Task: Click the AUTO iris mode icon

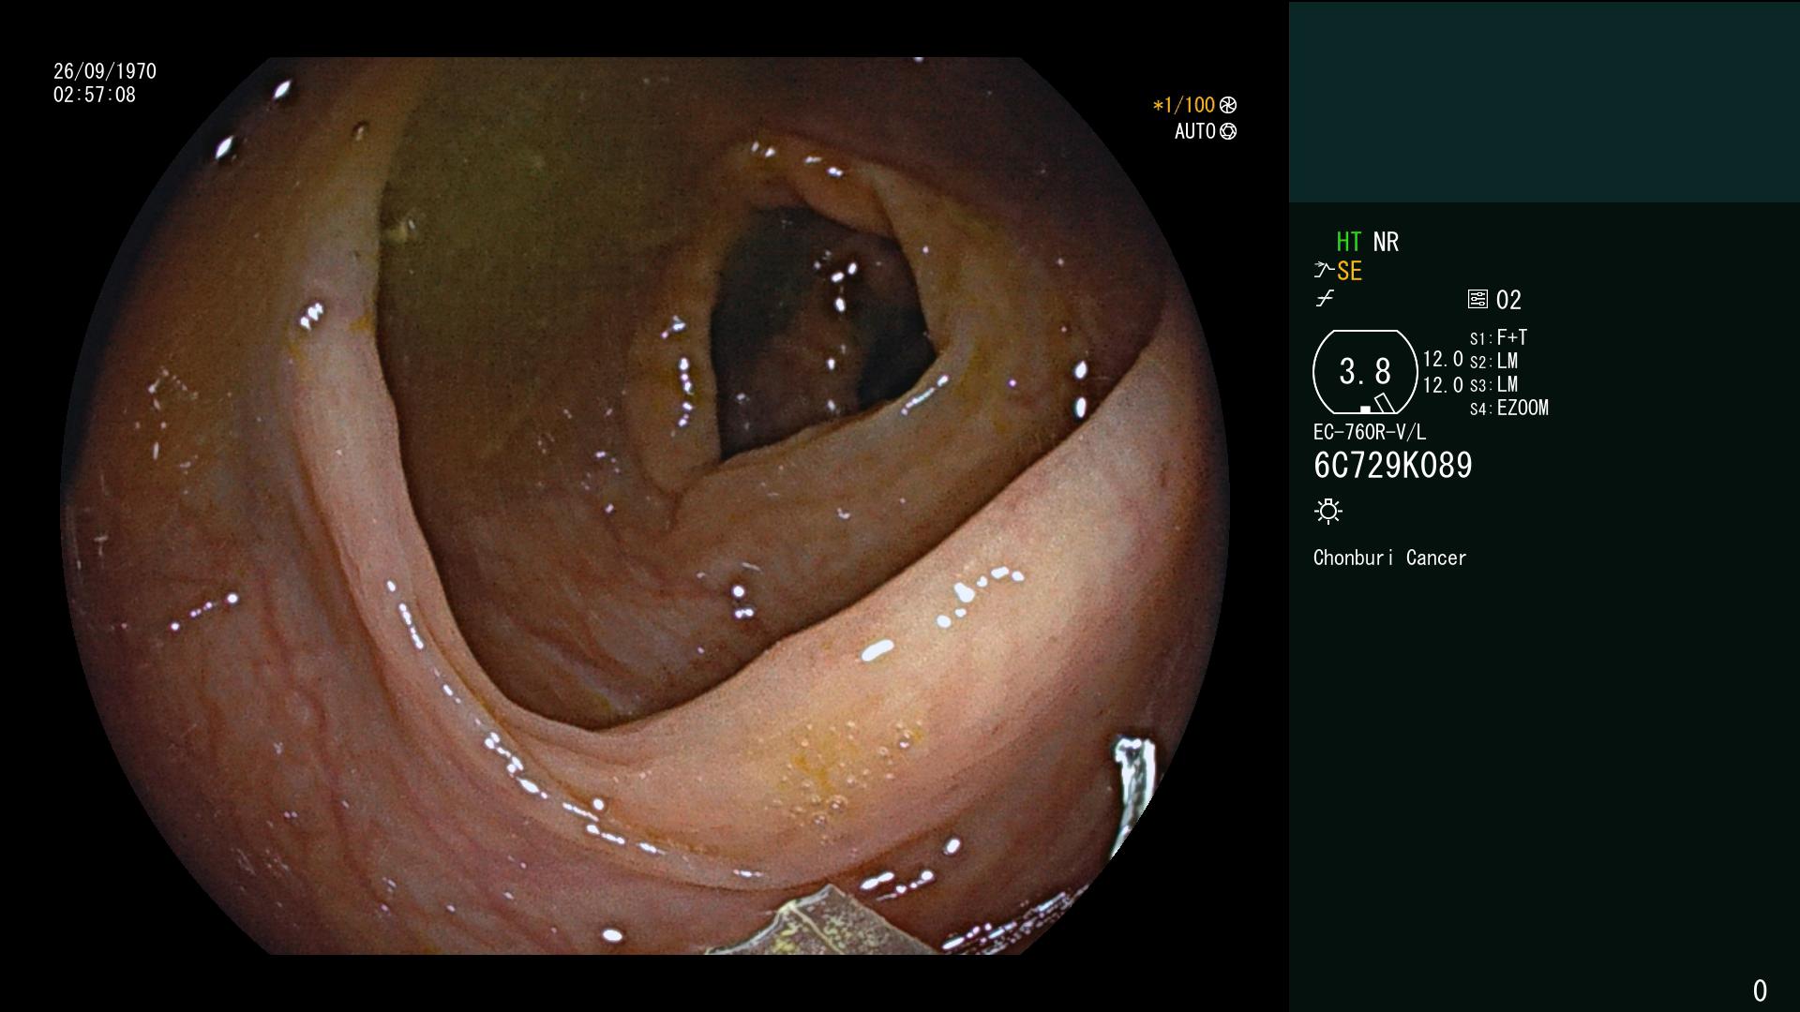Action: [x=1228, y=131]
